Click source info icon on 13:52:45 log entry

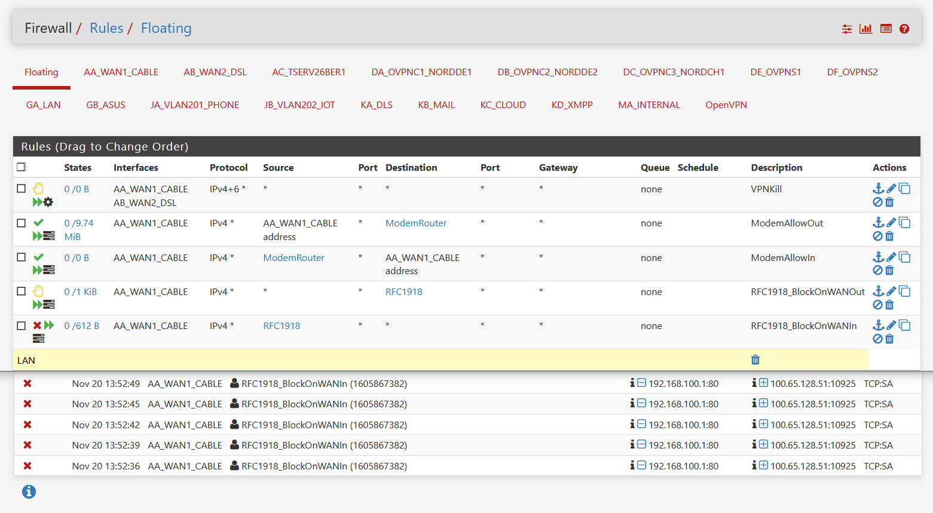(632, 404)
